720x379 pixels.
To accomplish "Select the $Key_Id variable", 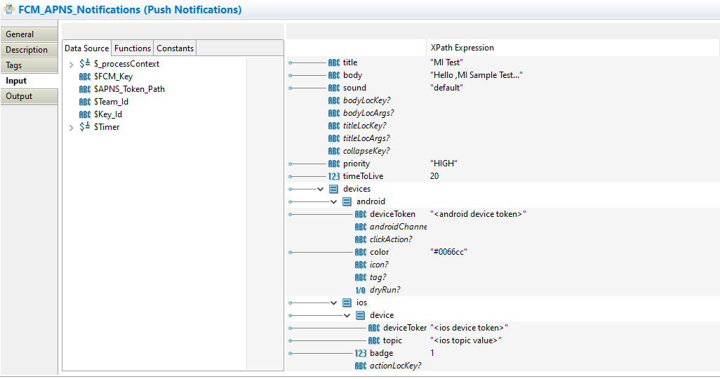I will pos(108,114).
